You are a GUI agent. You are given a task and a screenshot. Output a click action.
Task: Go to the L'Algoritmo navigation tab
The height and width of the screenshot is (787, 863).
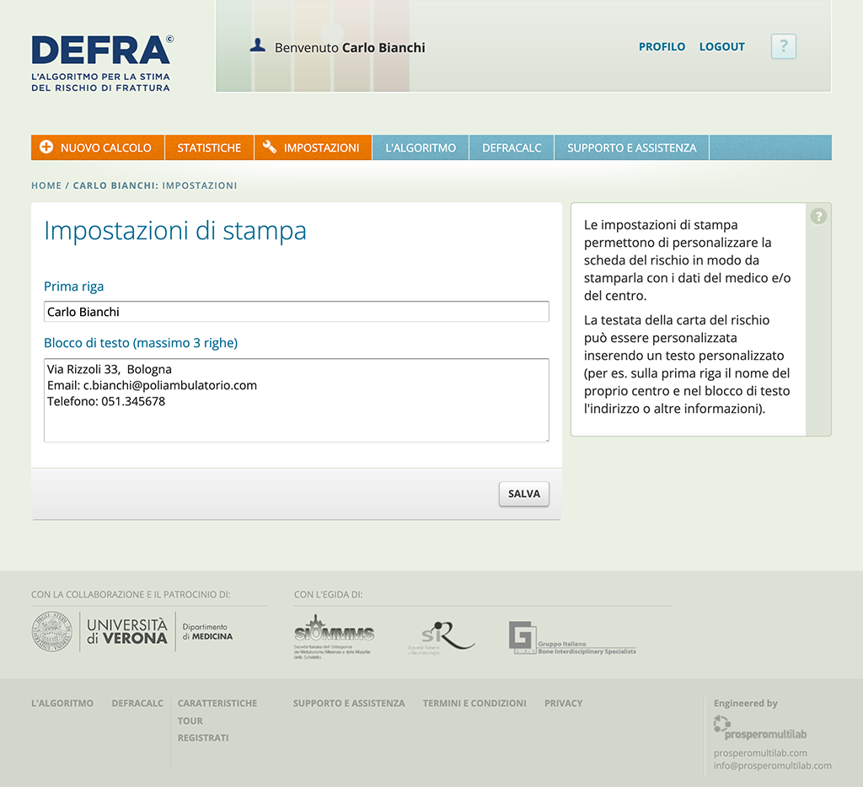click(420, 147)
